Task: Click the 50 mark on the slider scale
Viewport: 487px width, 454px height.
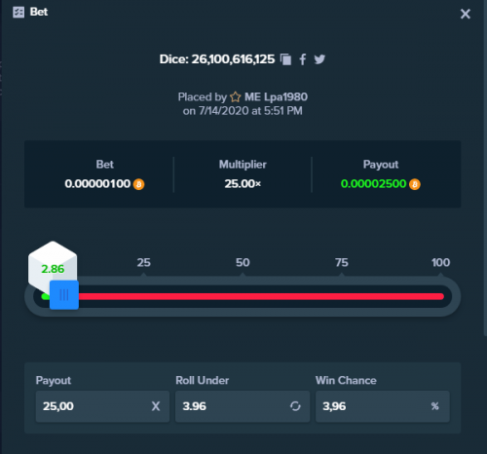Action: [x=243, y=262]
